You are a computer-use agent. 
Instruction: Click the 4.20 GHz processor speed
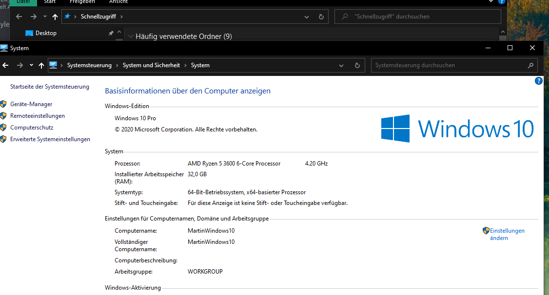click(316, 164)
